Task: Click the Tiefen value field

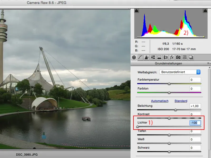Action: (195, 131)
